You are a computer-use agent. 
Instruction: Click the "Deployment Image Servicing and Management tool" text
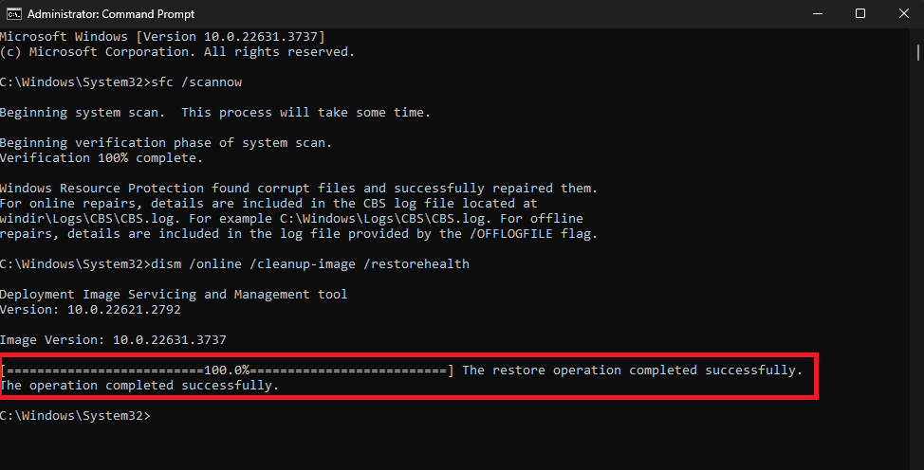coord(174,294)
